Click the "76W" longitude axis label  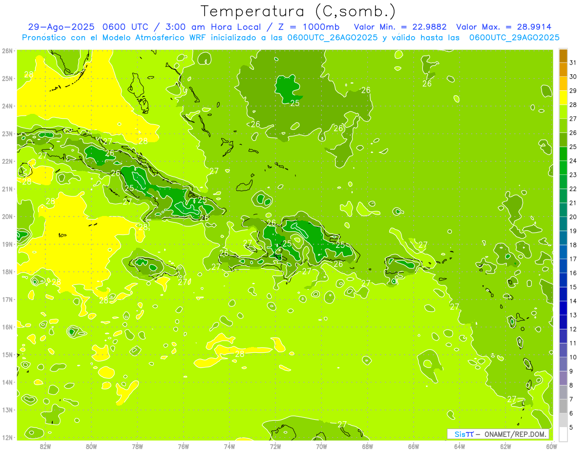click(184, 446)
